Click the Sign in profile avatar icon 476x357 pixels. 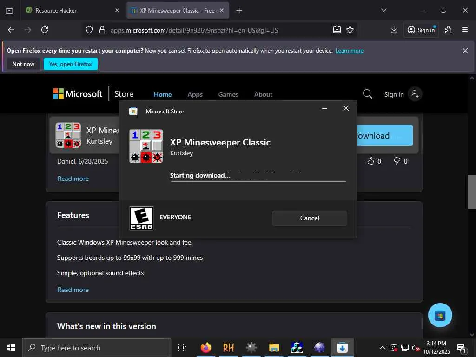(415, 94)
